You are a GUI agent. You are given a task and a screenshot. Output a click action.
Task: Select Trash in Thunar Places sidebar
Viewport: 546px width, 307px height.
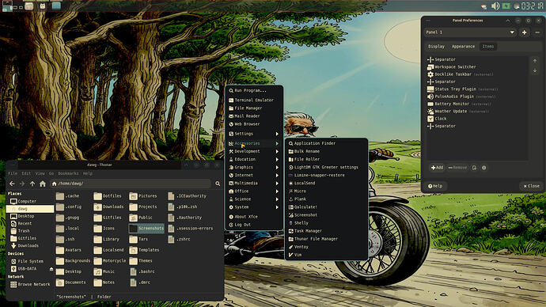point(30,231)
